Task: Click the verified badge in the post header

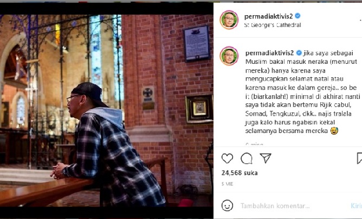Action: [298, 16]
